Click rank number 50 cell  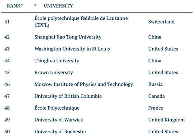click(7, 132)
